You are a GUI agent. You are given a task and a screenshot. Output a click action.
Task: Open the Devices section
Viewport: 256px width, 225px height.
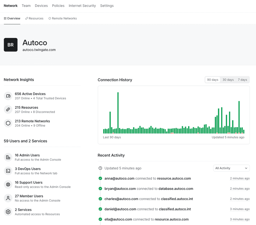click(41, 6)
